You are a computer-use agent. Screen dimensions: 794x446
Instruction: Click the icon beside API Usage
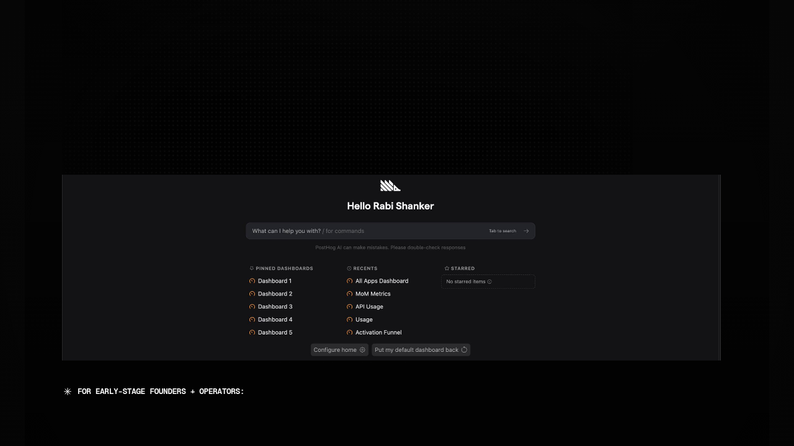(349, 307)
